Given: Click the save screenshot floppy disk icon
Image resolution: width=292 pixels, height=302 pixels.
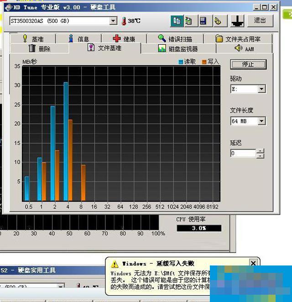Looking at the screenshot, I should (205, 21).
